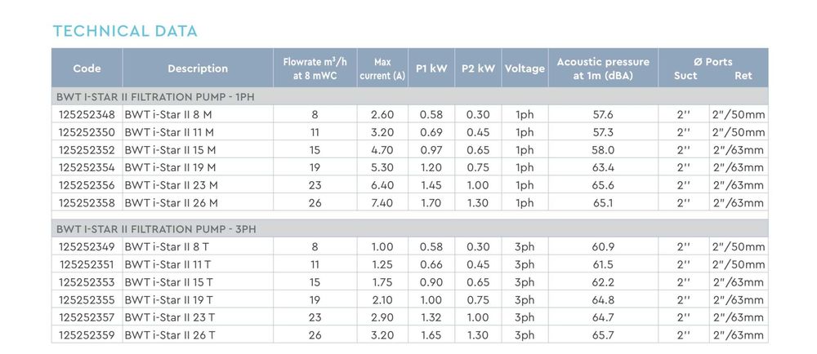Click the P2 kW column header

(478, 69)
